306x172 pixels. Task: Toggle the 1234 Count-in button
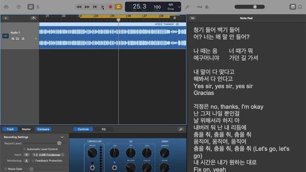click(x=199, y=7)
